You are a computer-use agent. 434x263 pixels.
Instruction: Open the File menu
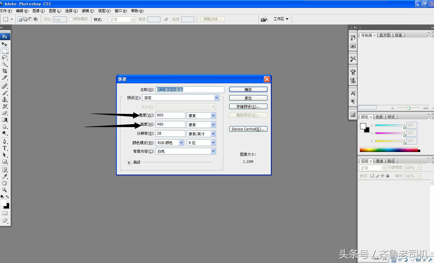tap(6, 11)
